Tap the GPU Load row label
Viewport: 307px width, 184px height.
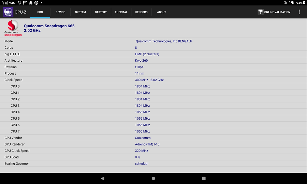click(x=12, y=157)
